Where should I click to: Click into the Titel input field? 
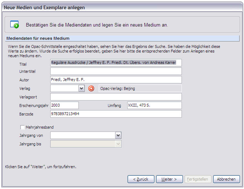116,63
